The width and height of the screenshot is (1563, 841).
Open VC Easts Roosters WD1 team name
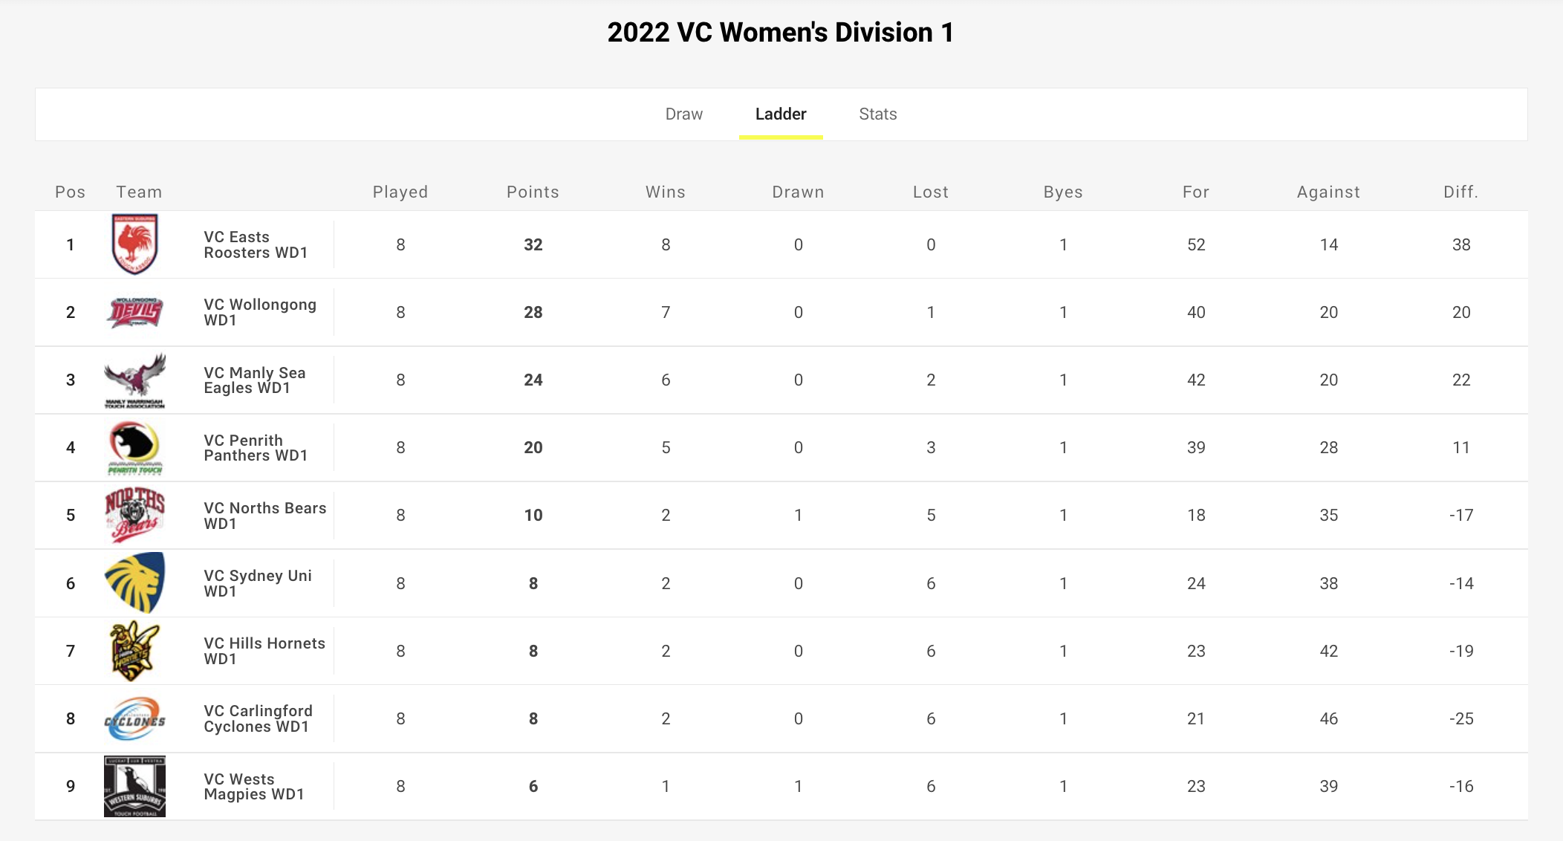point(256,244)
